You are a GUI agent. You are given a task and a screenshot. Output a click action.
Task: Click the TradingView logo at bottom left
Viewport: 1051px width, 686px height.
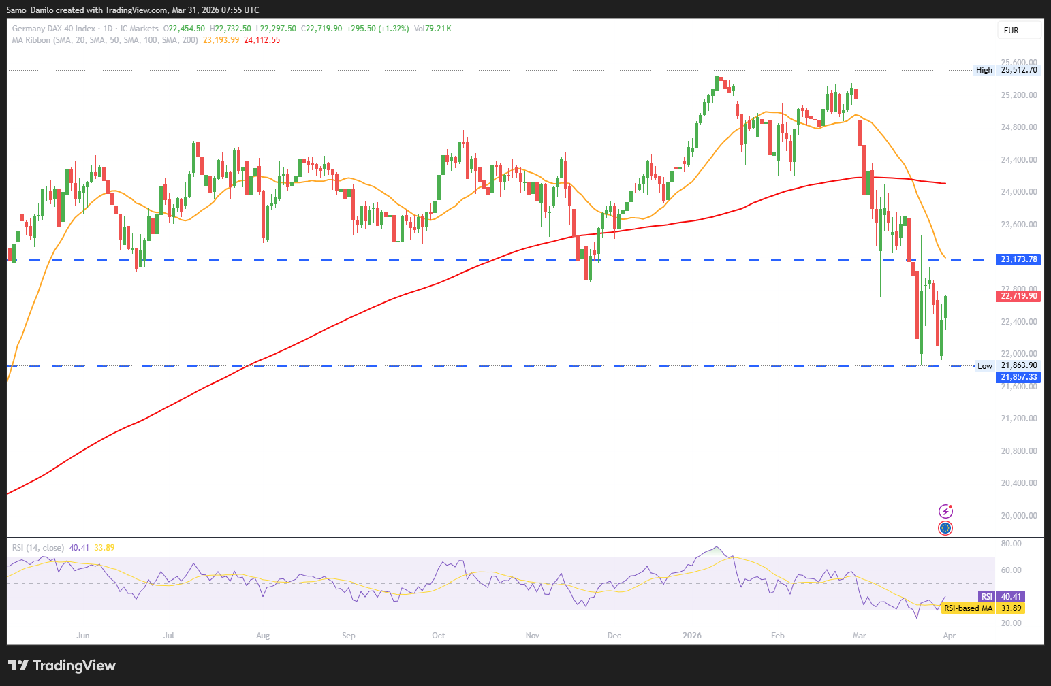point(62,666)
